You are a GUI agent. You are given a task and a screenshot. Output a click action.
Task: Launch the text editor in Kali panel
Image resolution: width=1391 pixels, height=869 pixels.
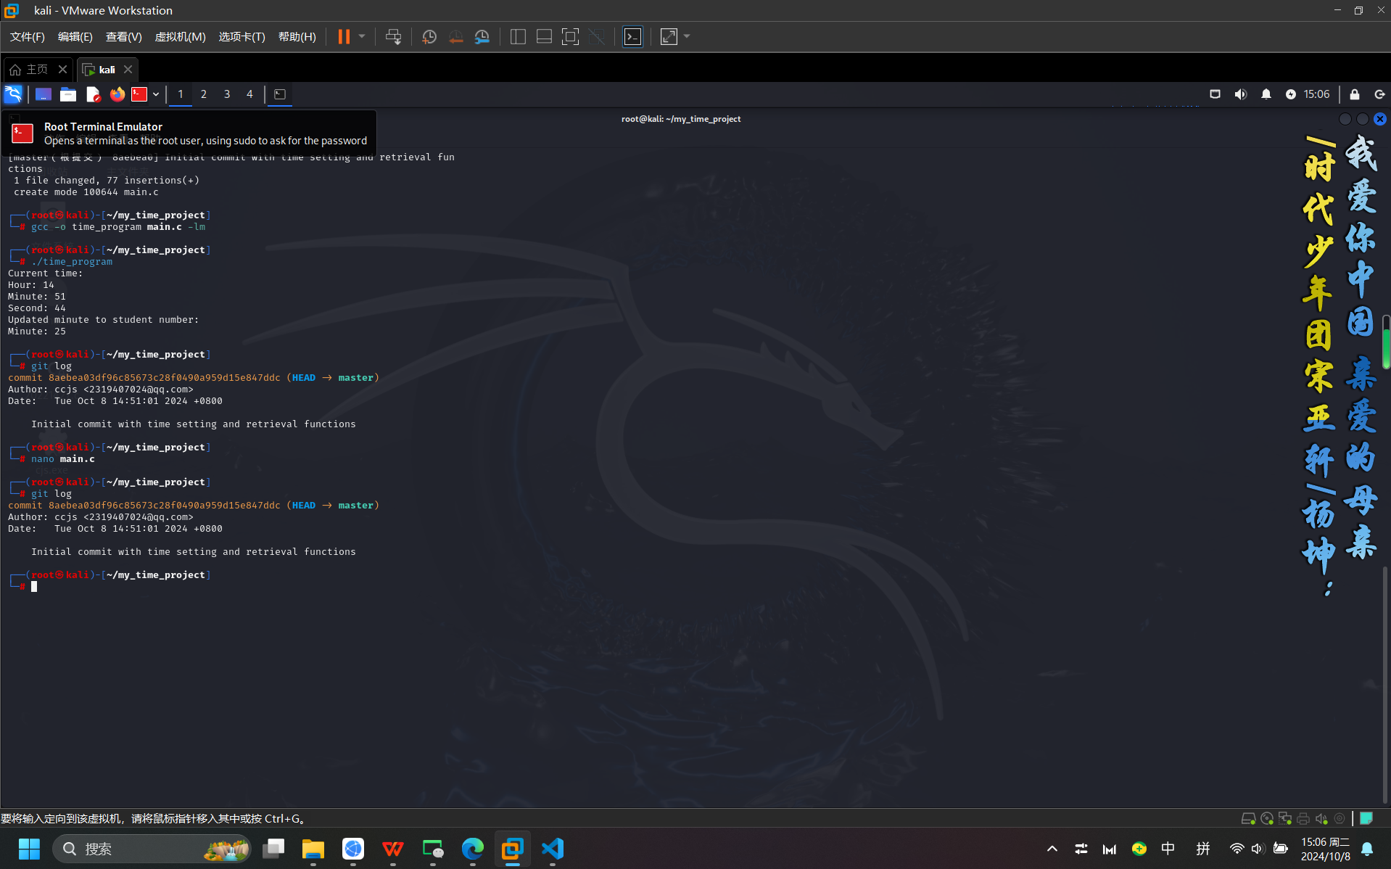93,94
